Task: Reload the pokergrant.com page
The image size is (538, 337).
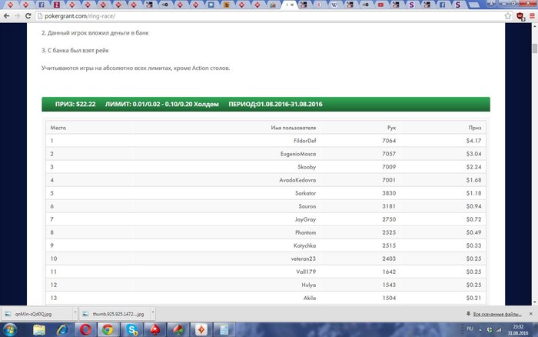Action: point(28,16)
